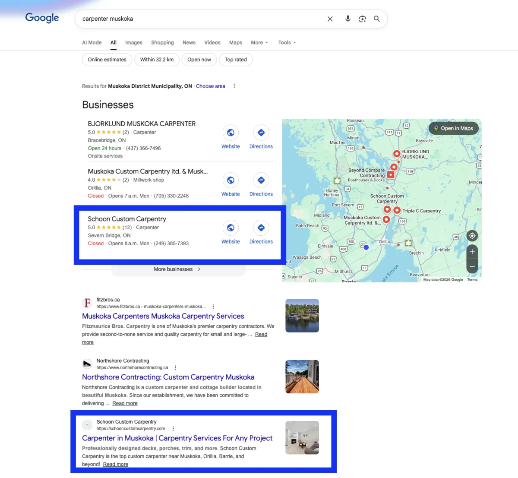Click the Beyond Compare Contracting map marker
This screenshot has height=478, width=518.
tap(391, 175)
